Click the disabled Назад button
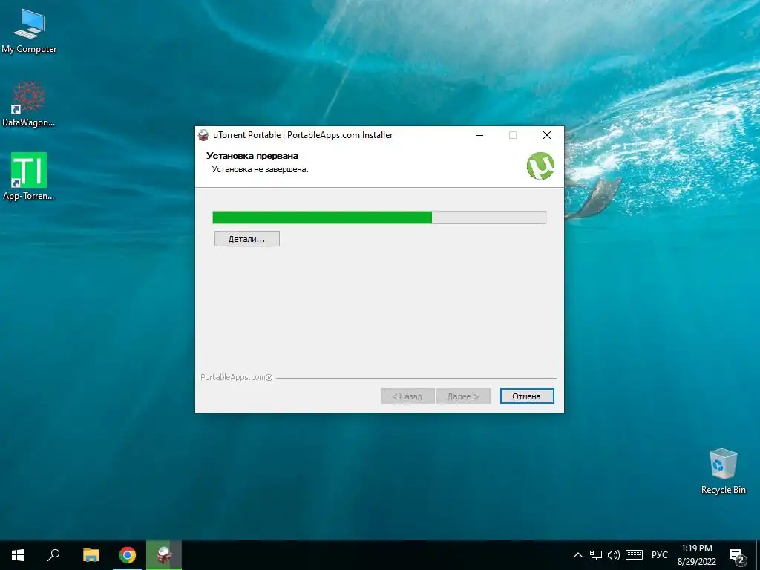Screen dimensions: 760x570 coord(407,396)
